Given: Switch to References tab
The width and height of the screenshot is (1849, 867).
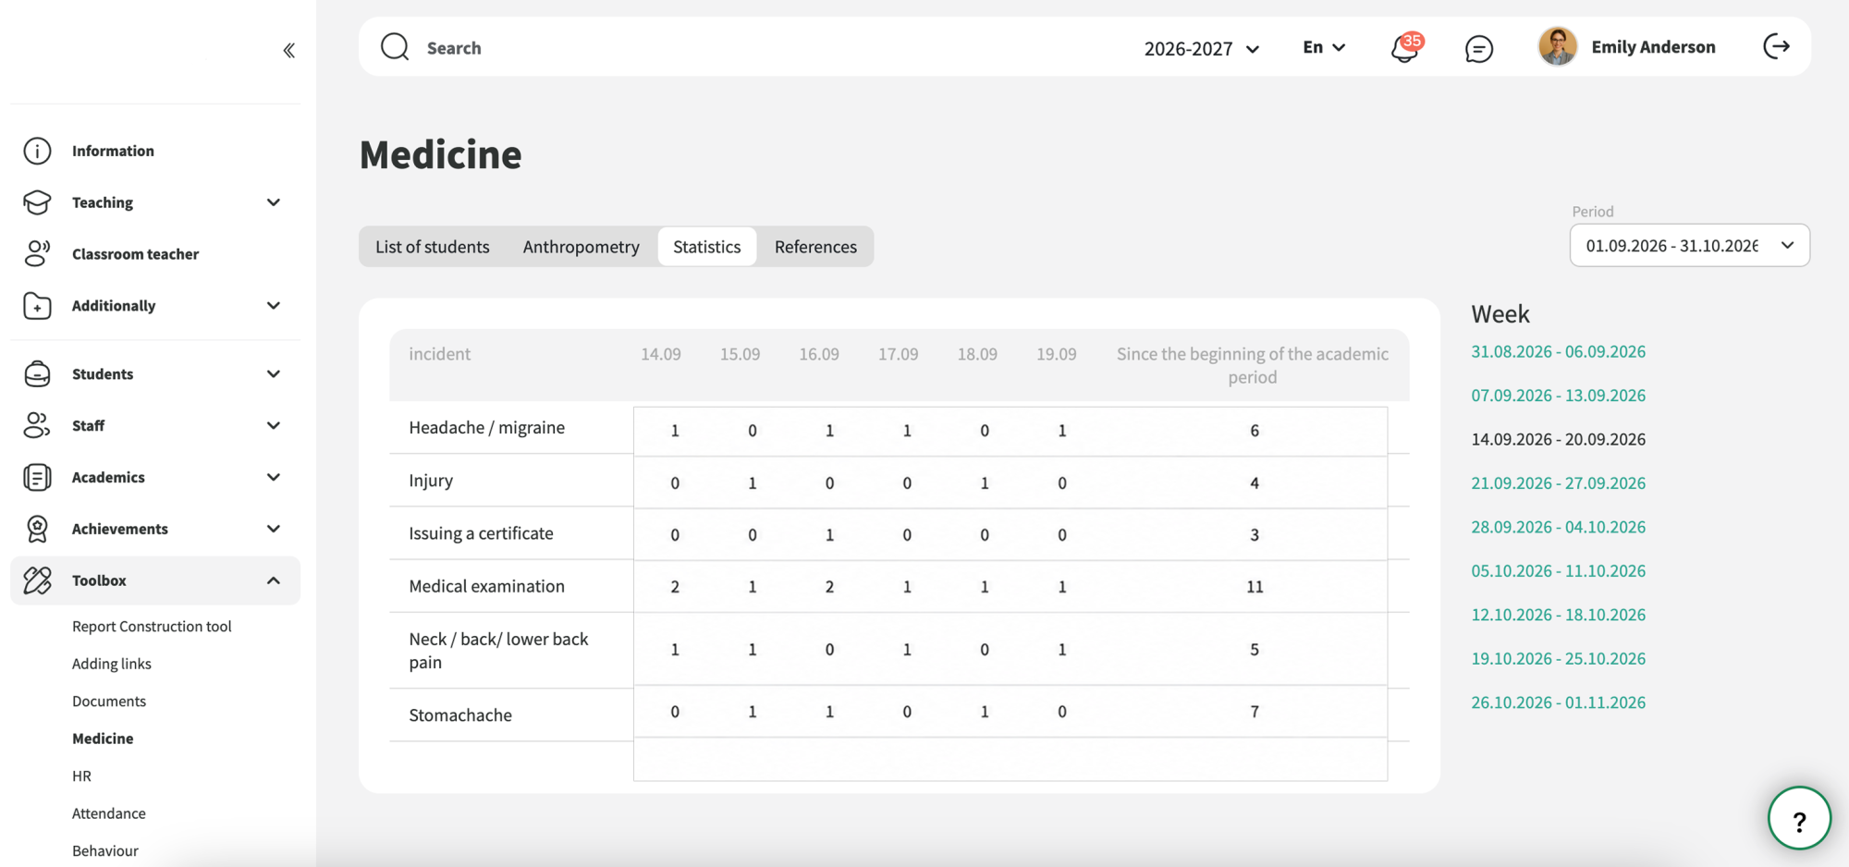Looking at the screenshot, I should tap(815, 247).
